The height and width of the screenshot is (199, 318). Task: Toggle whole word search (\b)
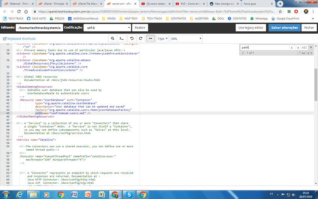pyautogui.click(x=308, y=53)
